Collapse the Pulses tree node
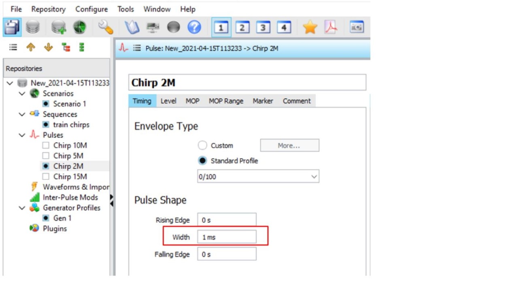526x296 pixels. [x=22, y=135]
